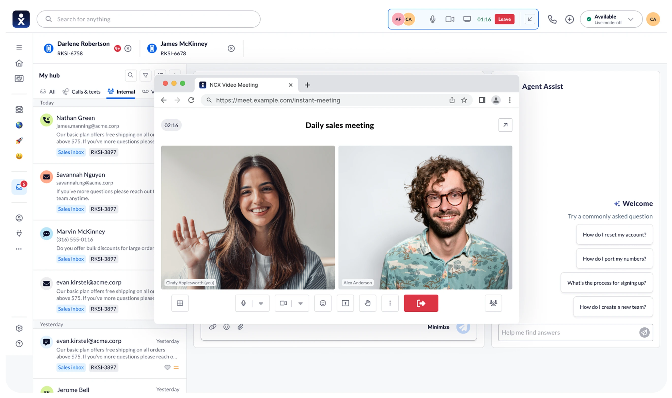The image size is (672, 398).
Task: Turn off camera in meeting window
Action: [283, 303]
